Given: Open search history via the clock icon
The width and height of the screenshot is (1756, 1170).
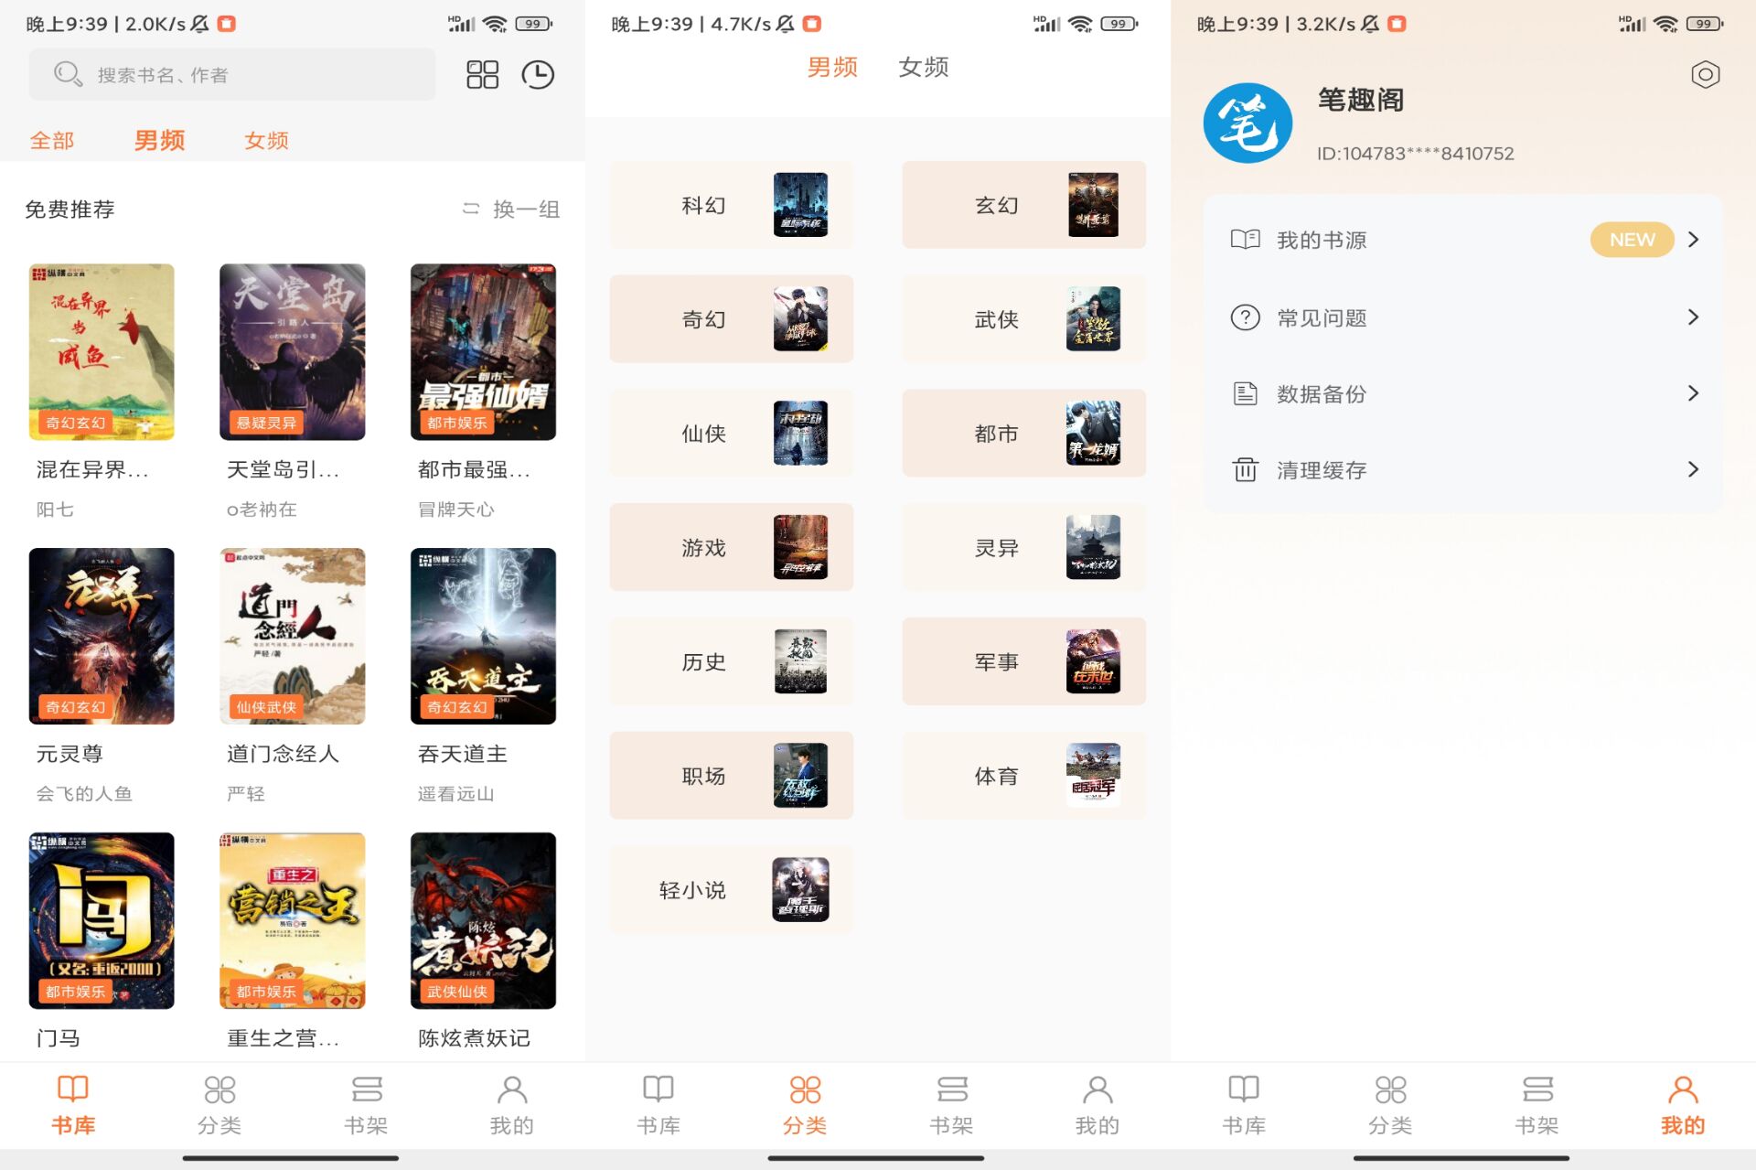Looking at the screenshot, I should coord(539,75).
